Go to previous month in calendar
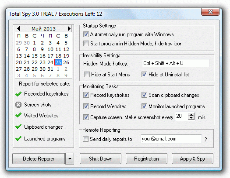 pyautogui.click(x=18, y=28)
